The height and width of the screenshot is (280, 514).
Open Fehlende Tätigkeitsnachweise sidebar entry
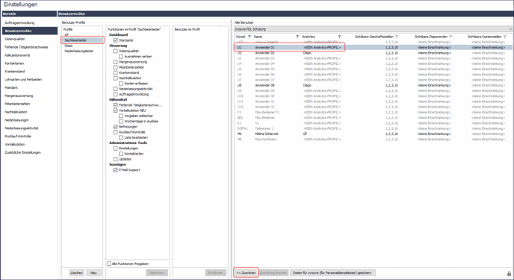click(26, 47)
